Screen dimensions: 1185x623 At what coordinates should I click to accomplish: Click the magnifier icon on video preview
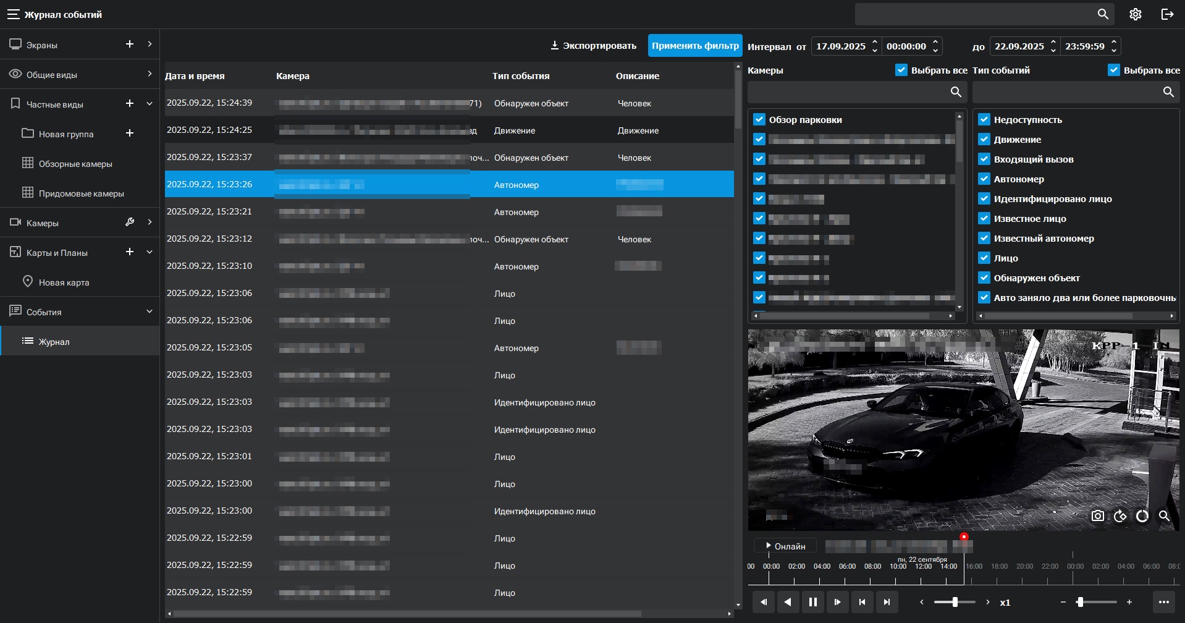coord(1164,516)
